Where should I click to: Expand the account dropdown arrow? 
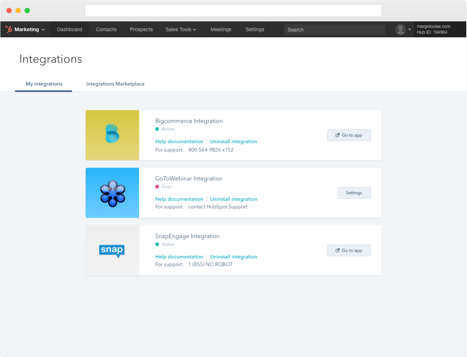pyautogui.click(x=410, y=30)
